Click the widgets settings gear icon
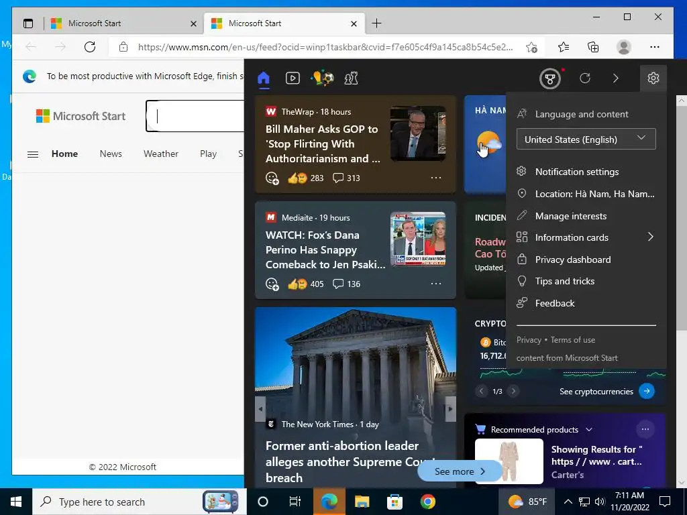The height and width of the screenshot is (515, 687). coord(653,78)
